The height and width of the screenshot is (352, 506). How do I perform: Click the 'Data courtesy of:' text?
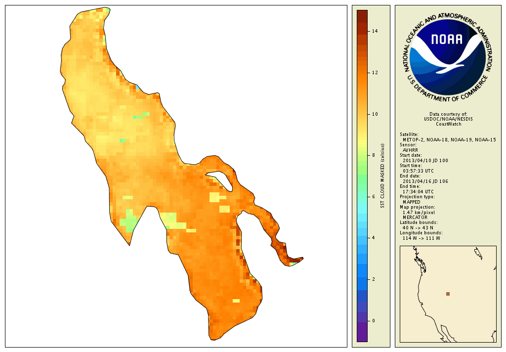coord(448,114)
